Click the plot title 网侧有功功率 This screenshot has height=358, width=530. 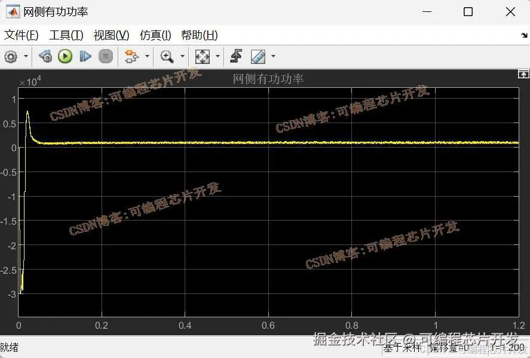[268, 79]
